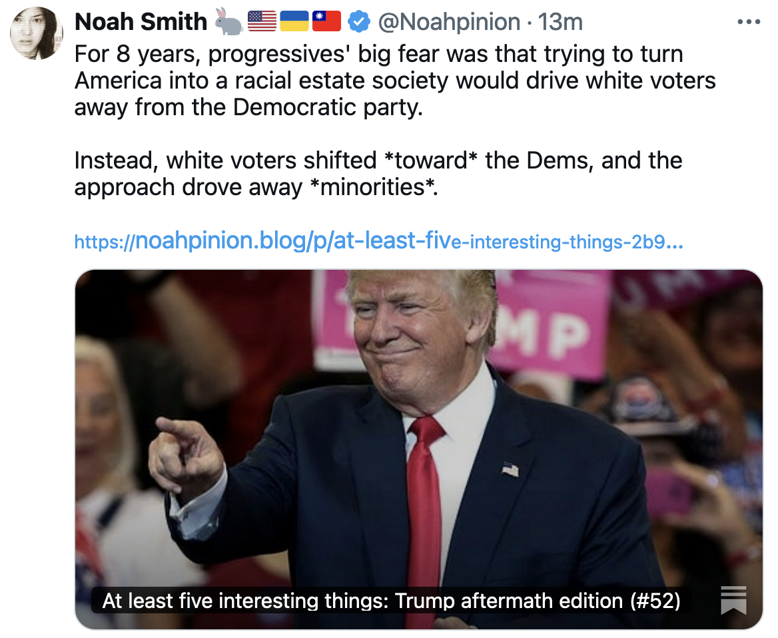Click the flag lapel pin in the photo
Image resolution: width=778 pixels, height=638 pixels.
[510, 470]
